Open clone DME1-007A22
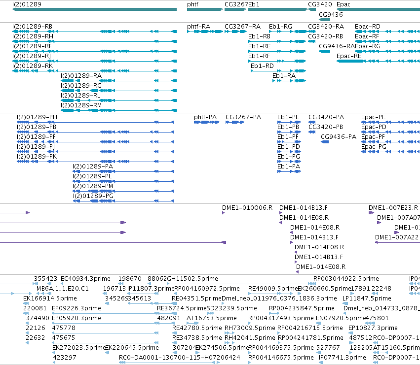Viewport: 420px width, 365px height. coord(396,237)
